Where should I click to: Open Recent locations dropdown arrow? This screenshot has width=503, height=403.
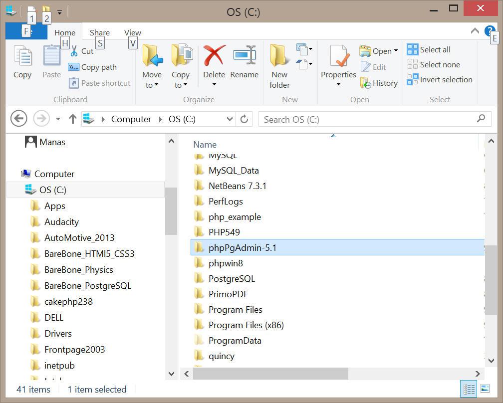click(x=58, y=119)
